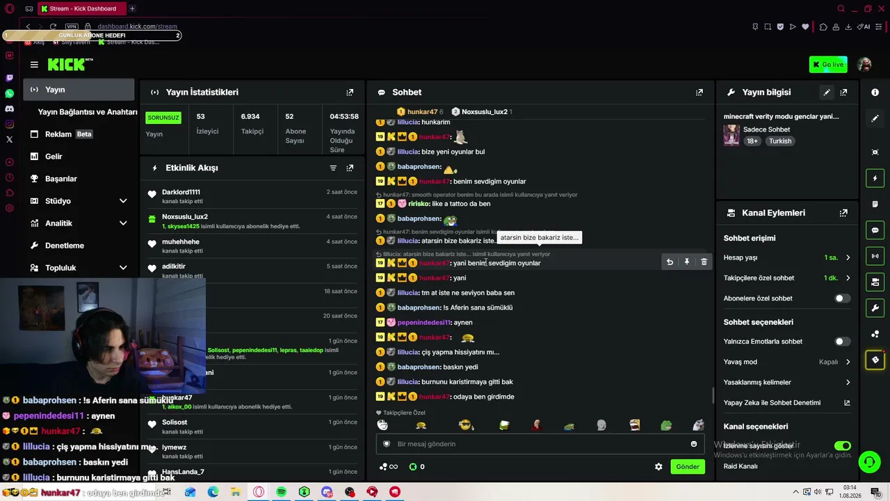Toggle Yalnızca Emotlarla sohbet switch
This screenshot has height=501, width=890.
pyautogui.click(x=842, y=342)
